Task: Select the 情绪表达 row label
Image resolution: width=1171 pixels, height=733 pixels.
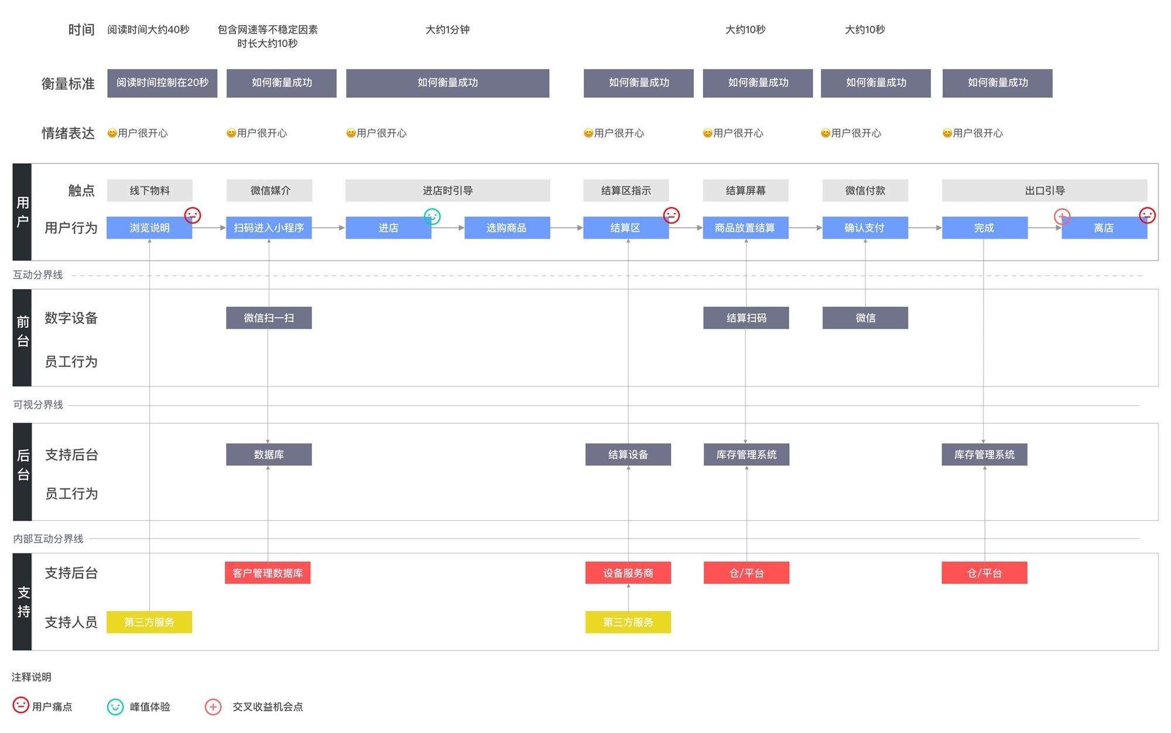Action: coord(68,133)
